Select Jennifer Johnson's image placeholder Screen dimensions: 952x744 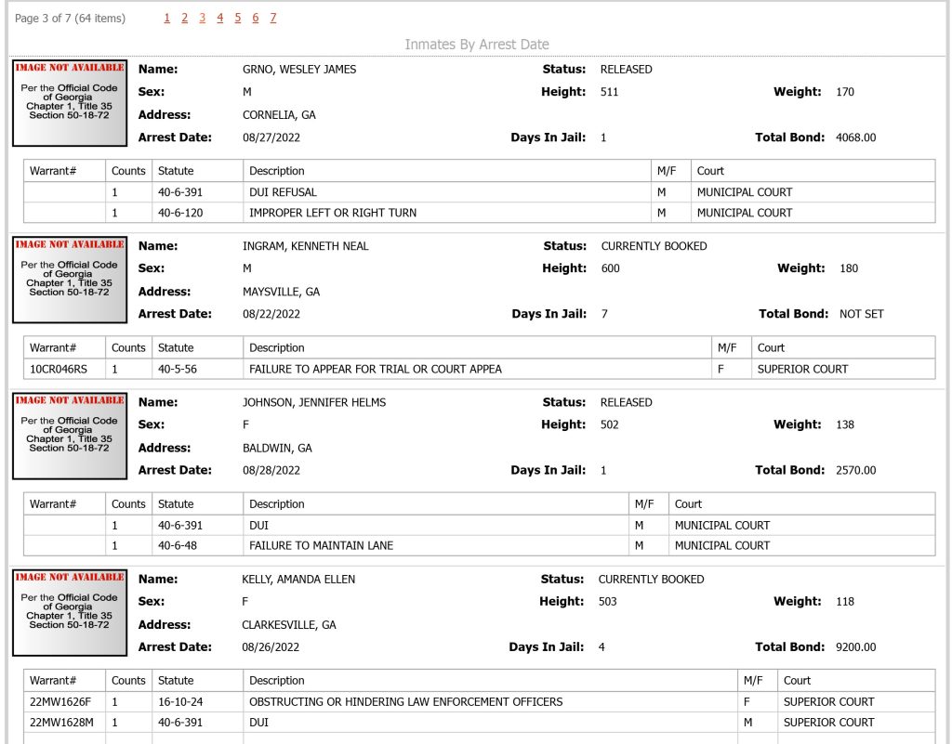[70, 436]
